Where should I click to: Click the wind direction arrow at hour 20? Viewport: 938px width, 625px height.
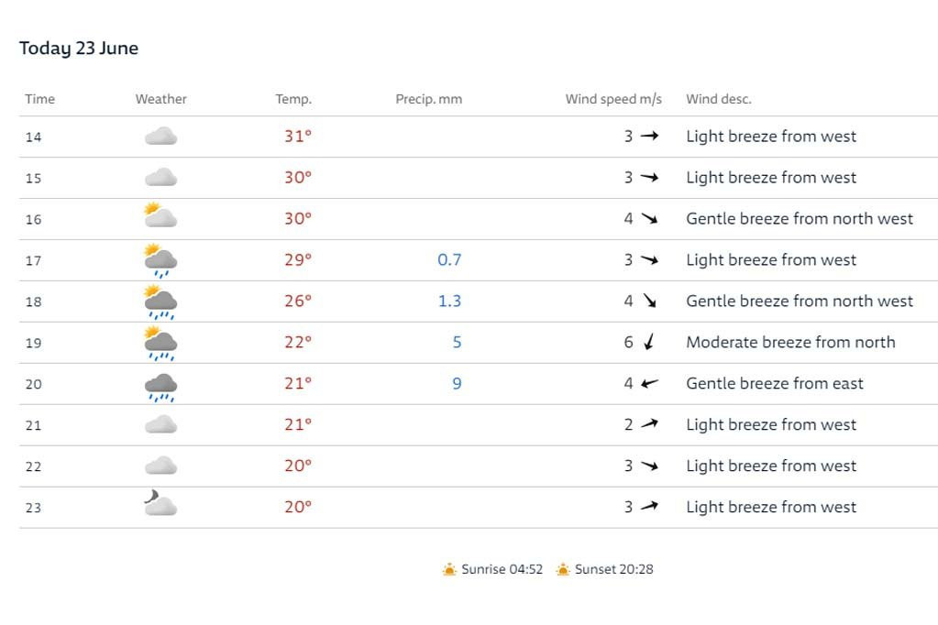tap(649, 383)
